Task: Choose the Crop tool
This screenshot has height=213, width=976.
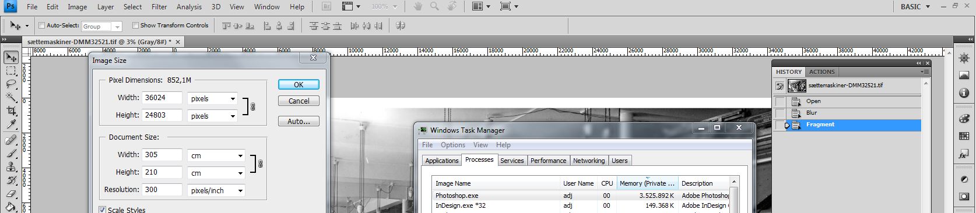Action: click(11, 111)
